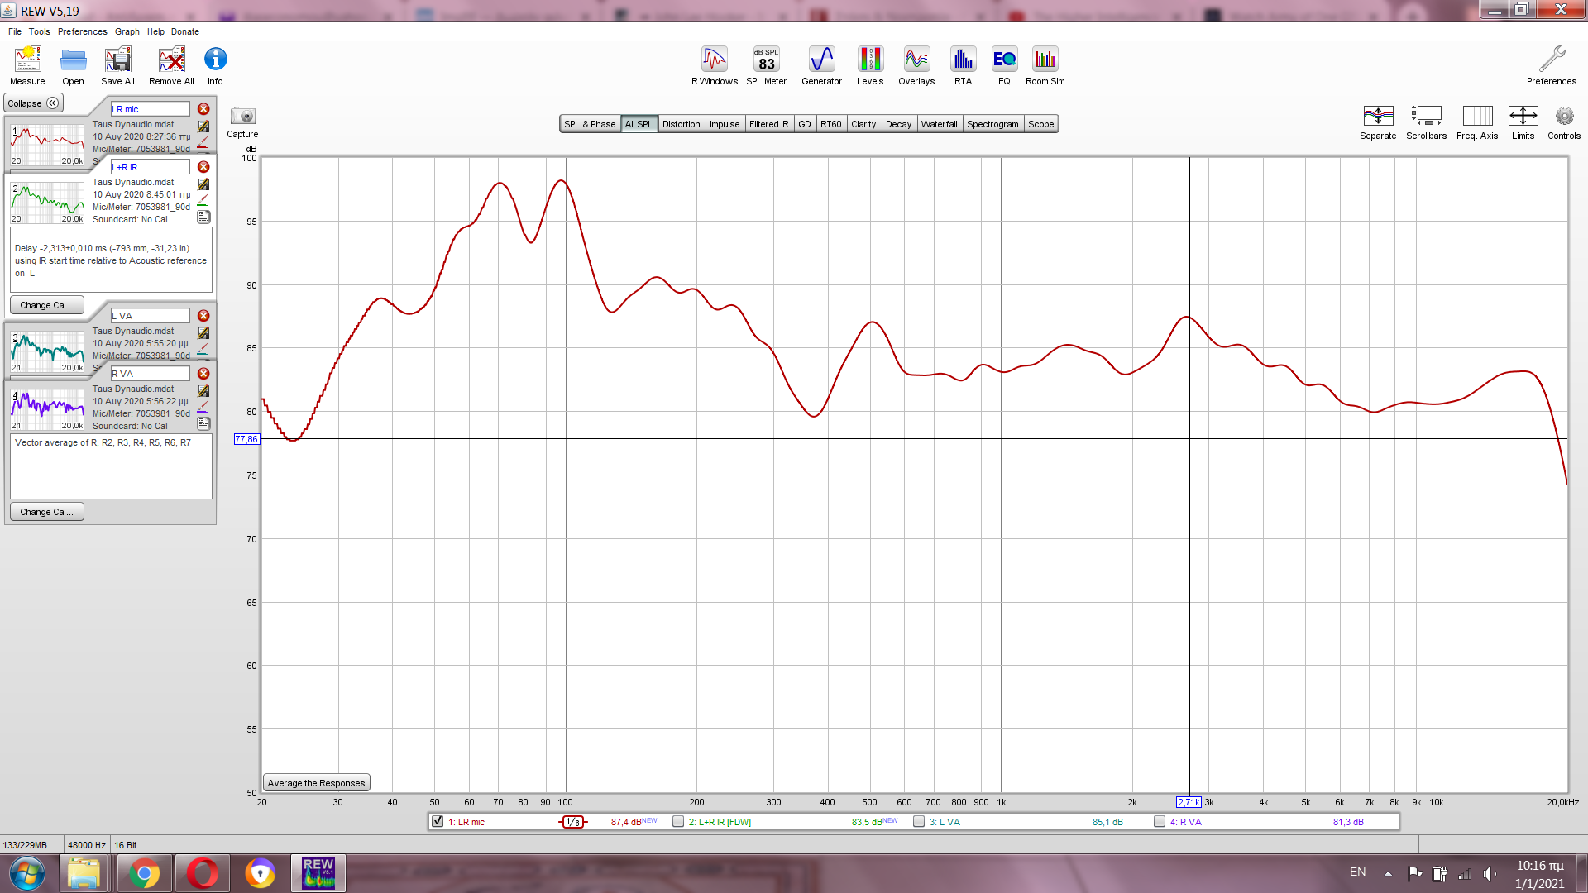Click the LR mic name field
This screenshot has height=893, width=1588.
150,109
